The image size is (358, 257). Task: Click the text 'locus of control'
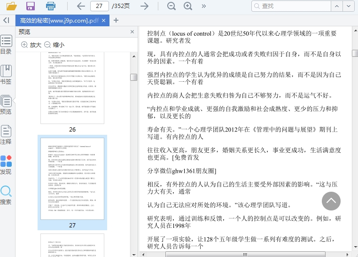192,33
